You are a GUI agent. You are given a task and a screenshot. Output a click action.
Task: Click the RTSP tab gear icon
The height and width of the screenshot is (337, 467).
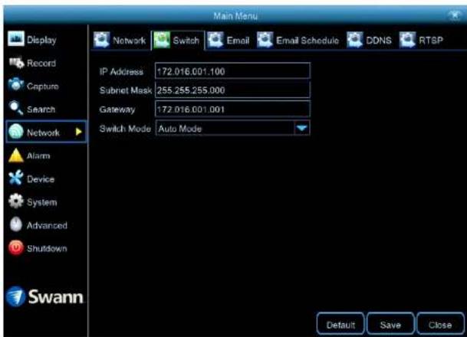[407, 40]
